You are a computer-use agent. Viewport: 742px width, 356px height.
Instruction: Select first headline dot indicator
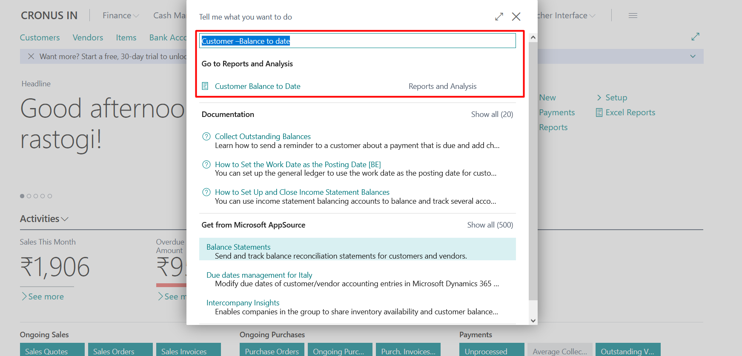22,196
